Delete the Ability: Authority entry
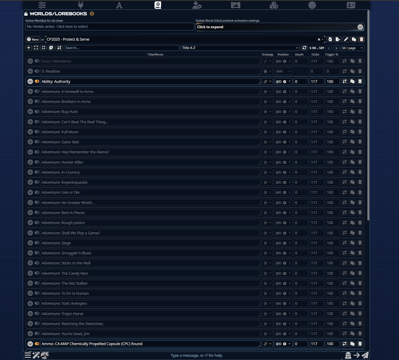Screen dimensions: 399x360 [x=360, y=81]
